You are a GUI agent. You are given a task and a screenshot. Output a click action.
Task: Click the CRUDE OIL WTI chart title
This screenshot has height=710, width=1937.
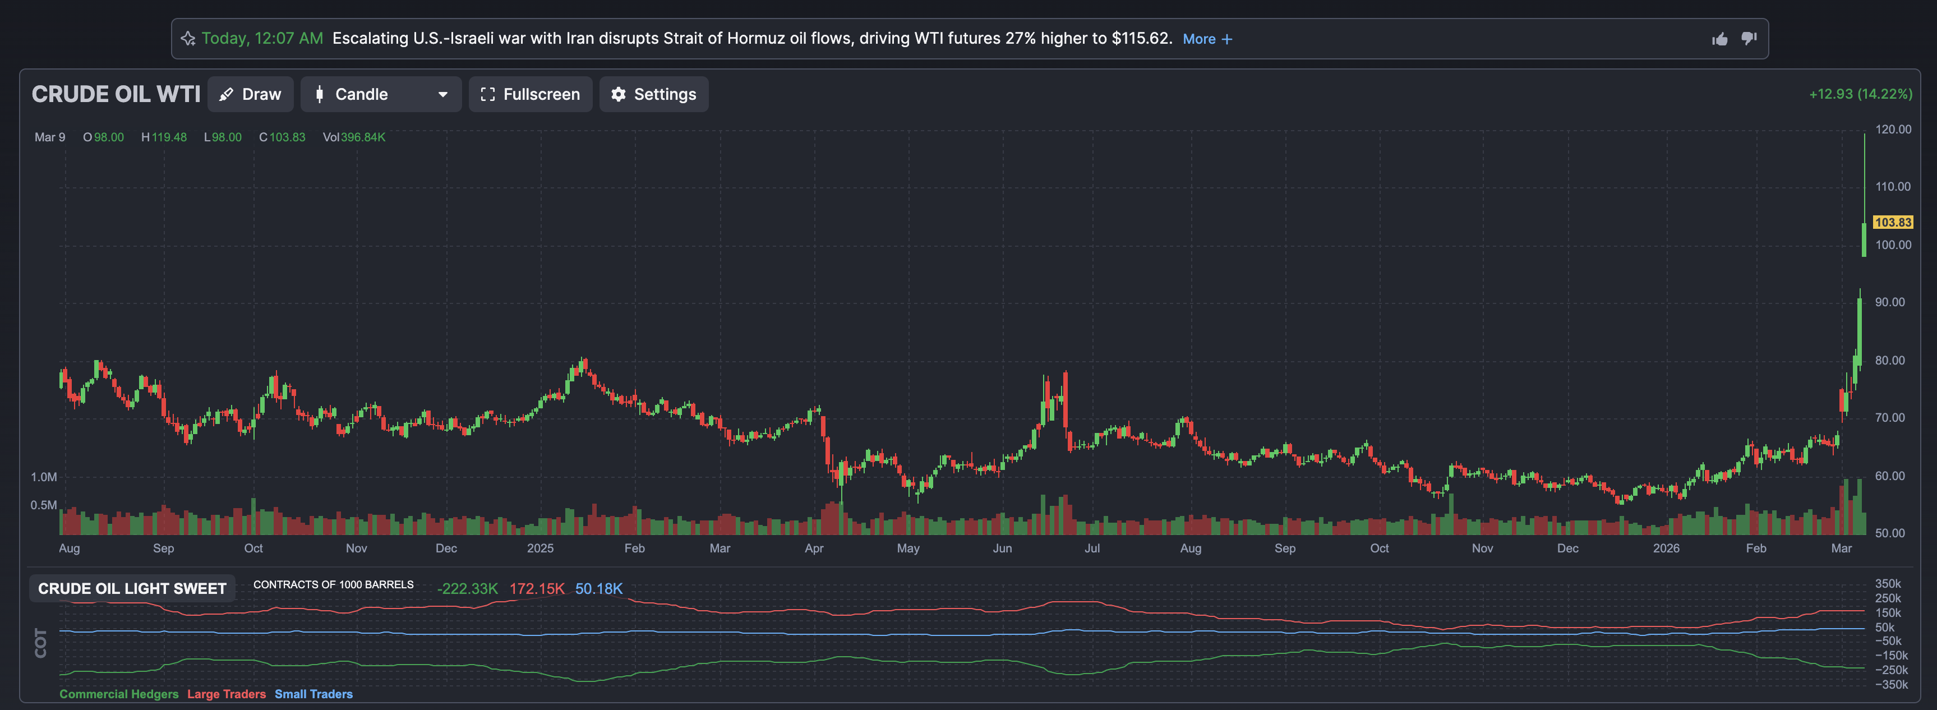pyautogui.click(x=116, y=95)
